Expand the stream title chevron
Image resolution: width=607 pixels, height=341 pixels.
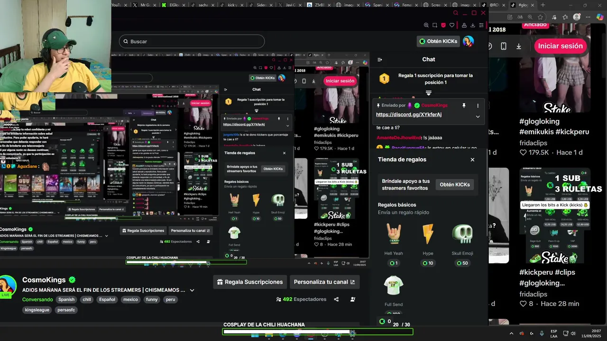(192, 290)
